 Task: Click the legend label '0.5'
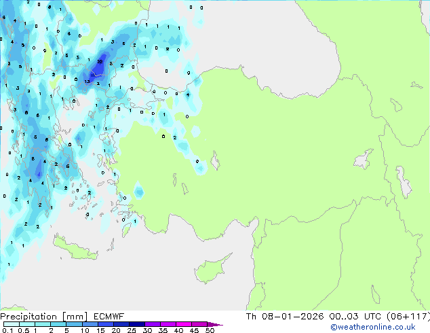coord(24,330)
